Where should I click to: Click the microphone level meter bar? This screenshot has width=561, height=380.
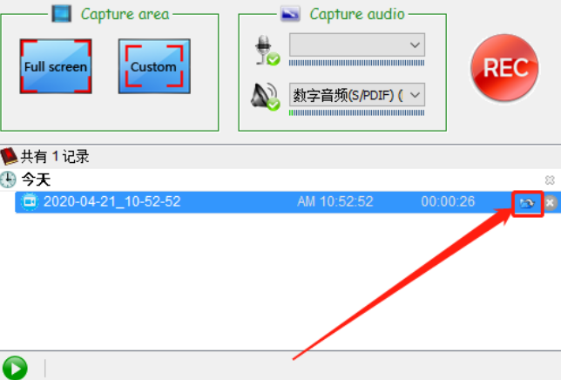356,63
